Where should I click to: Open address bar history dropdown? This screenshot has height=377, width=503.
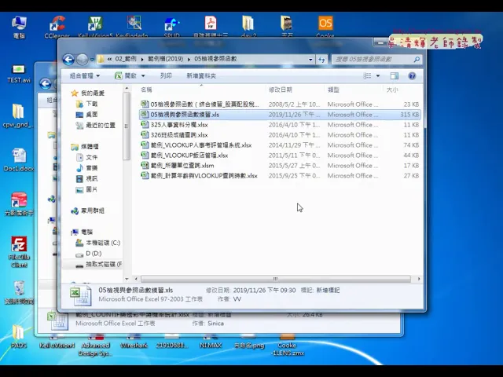(x=310, y=60)
